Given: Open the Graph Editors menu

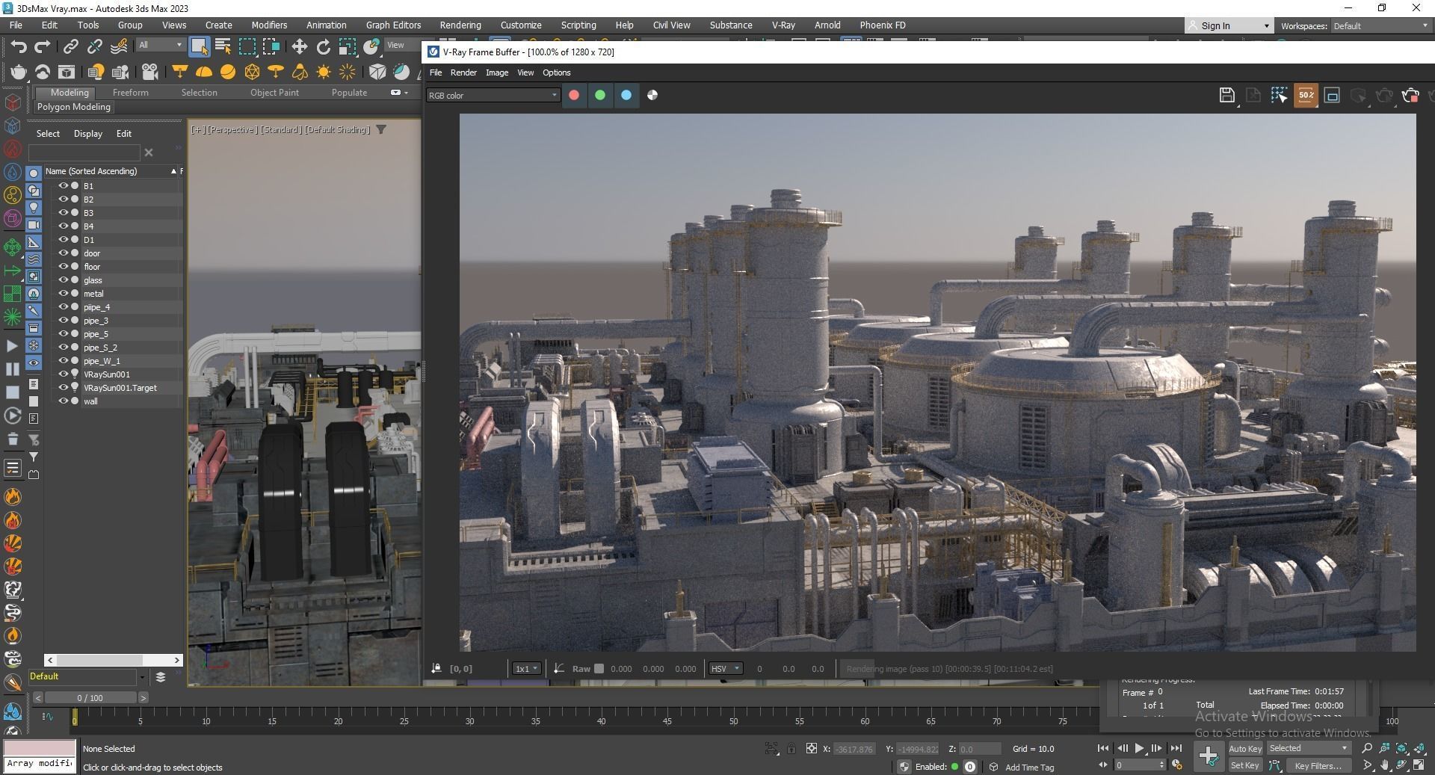Looking at the screenshot, I should (393, 25).
